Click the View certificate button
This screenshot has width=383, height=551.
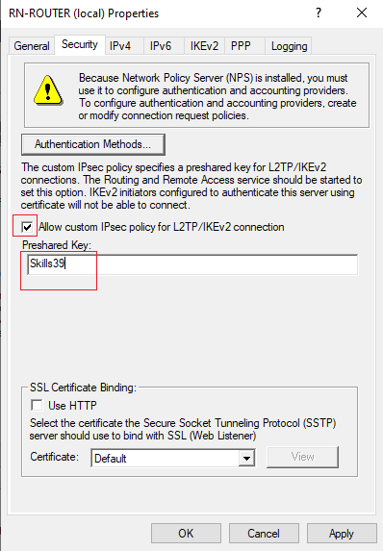(x=302, y=457)
